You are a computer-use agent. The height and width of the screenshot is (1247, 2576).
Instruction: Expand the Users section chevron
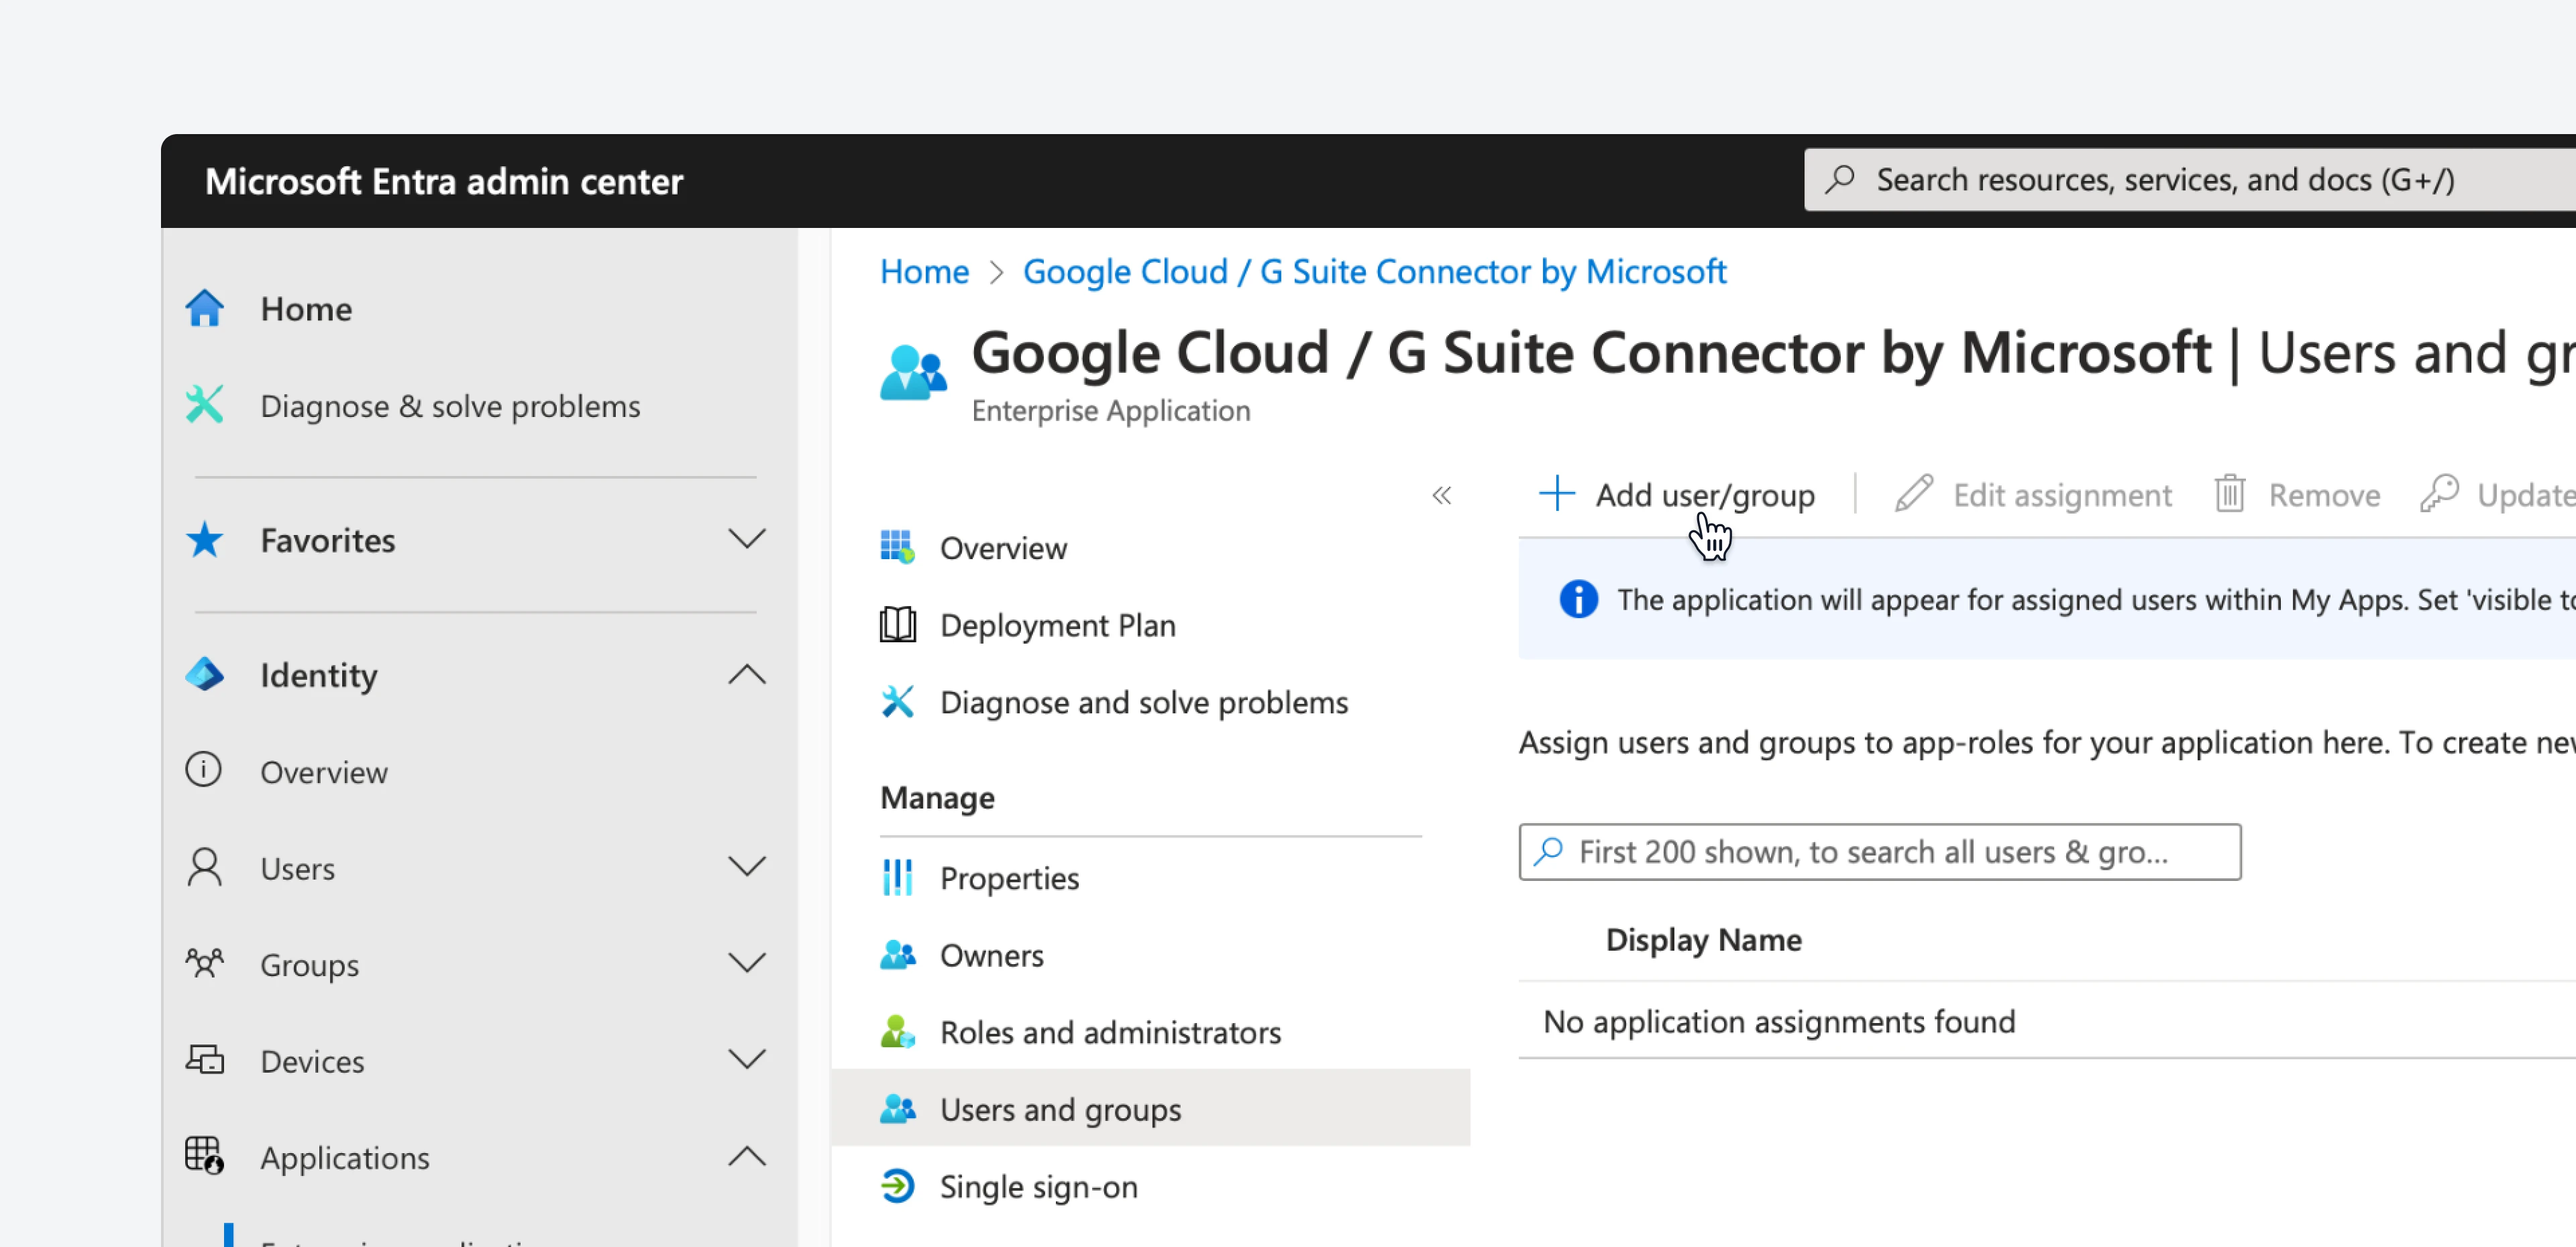click(747, 868)
